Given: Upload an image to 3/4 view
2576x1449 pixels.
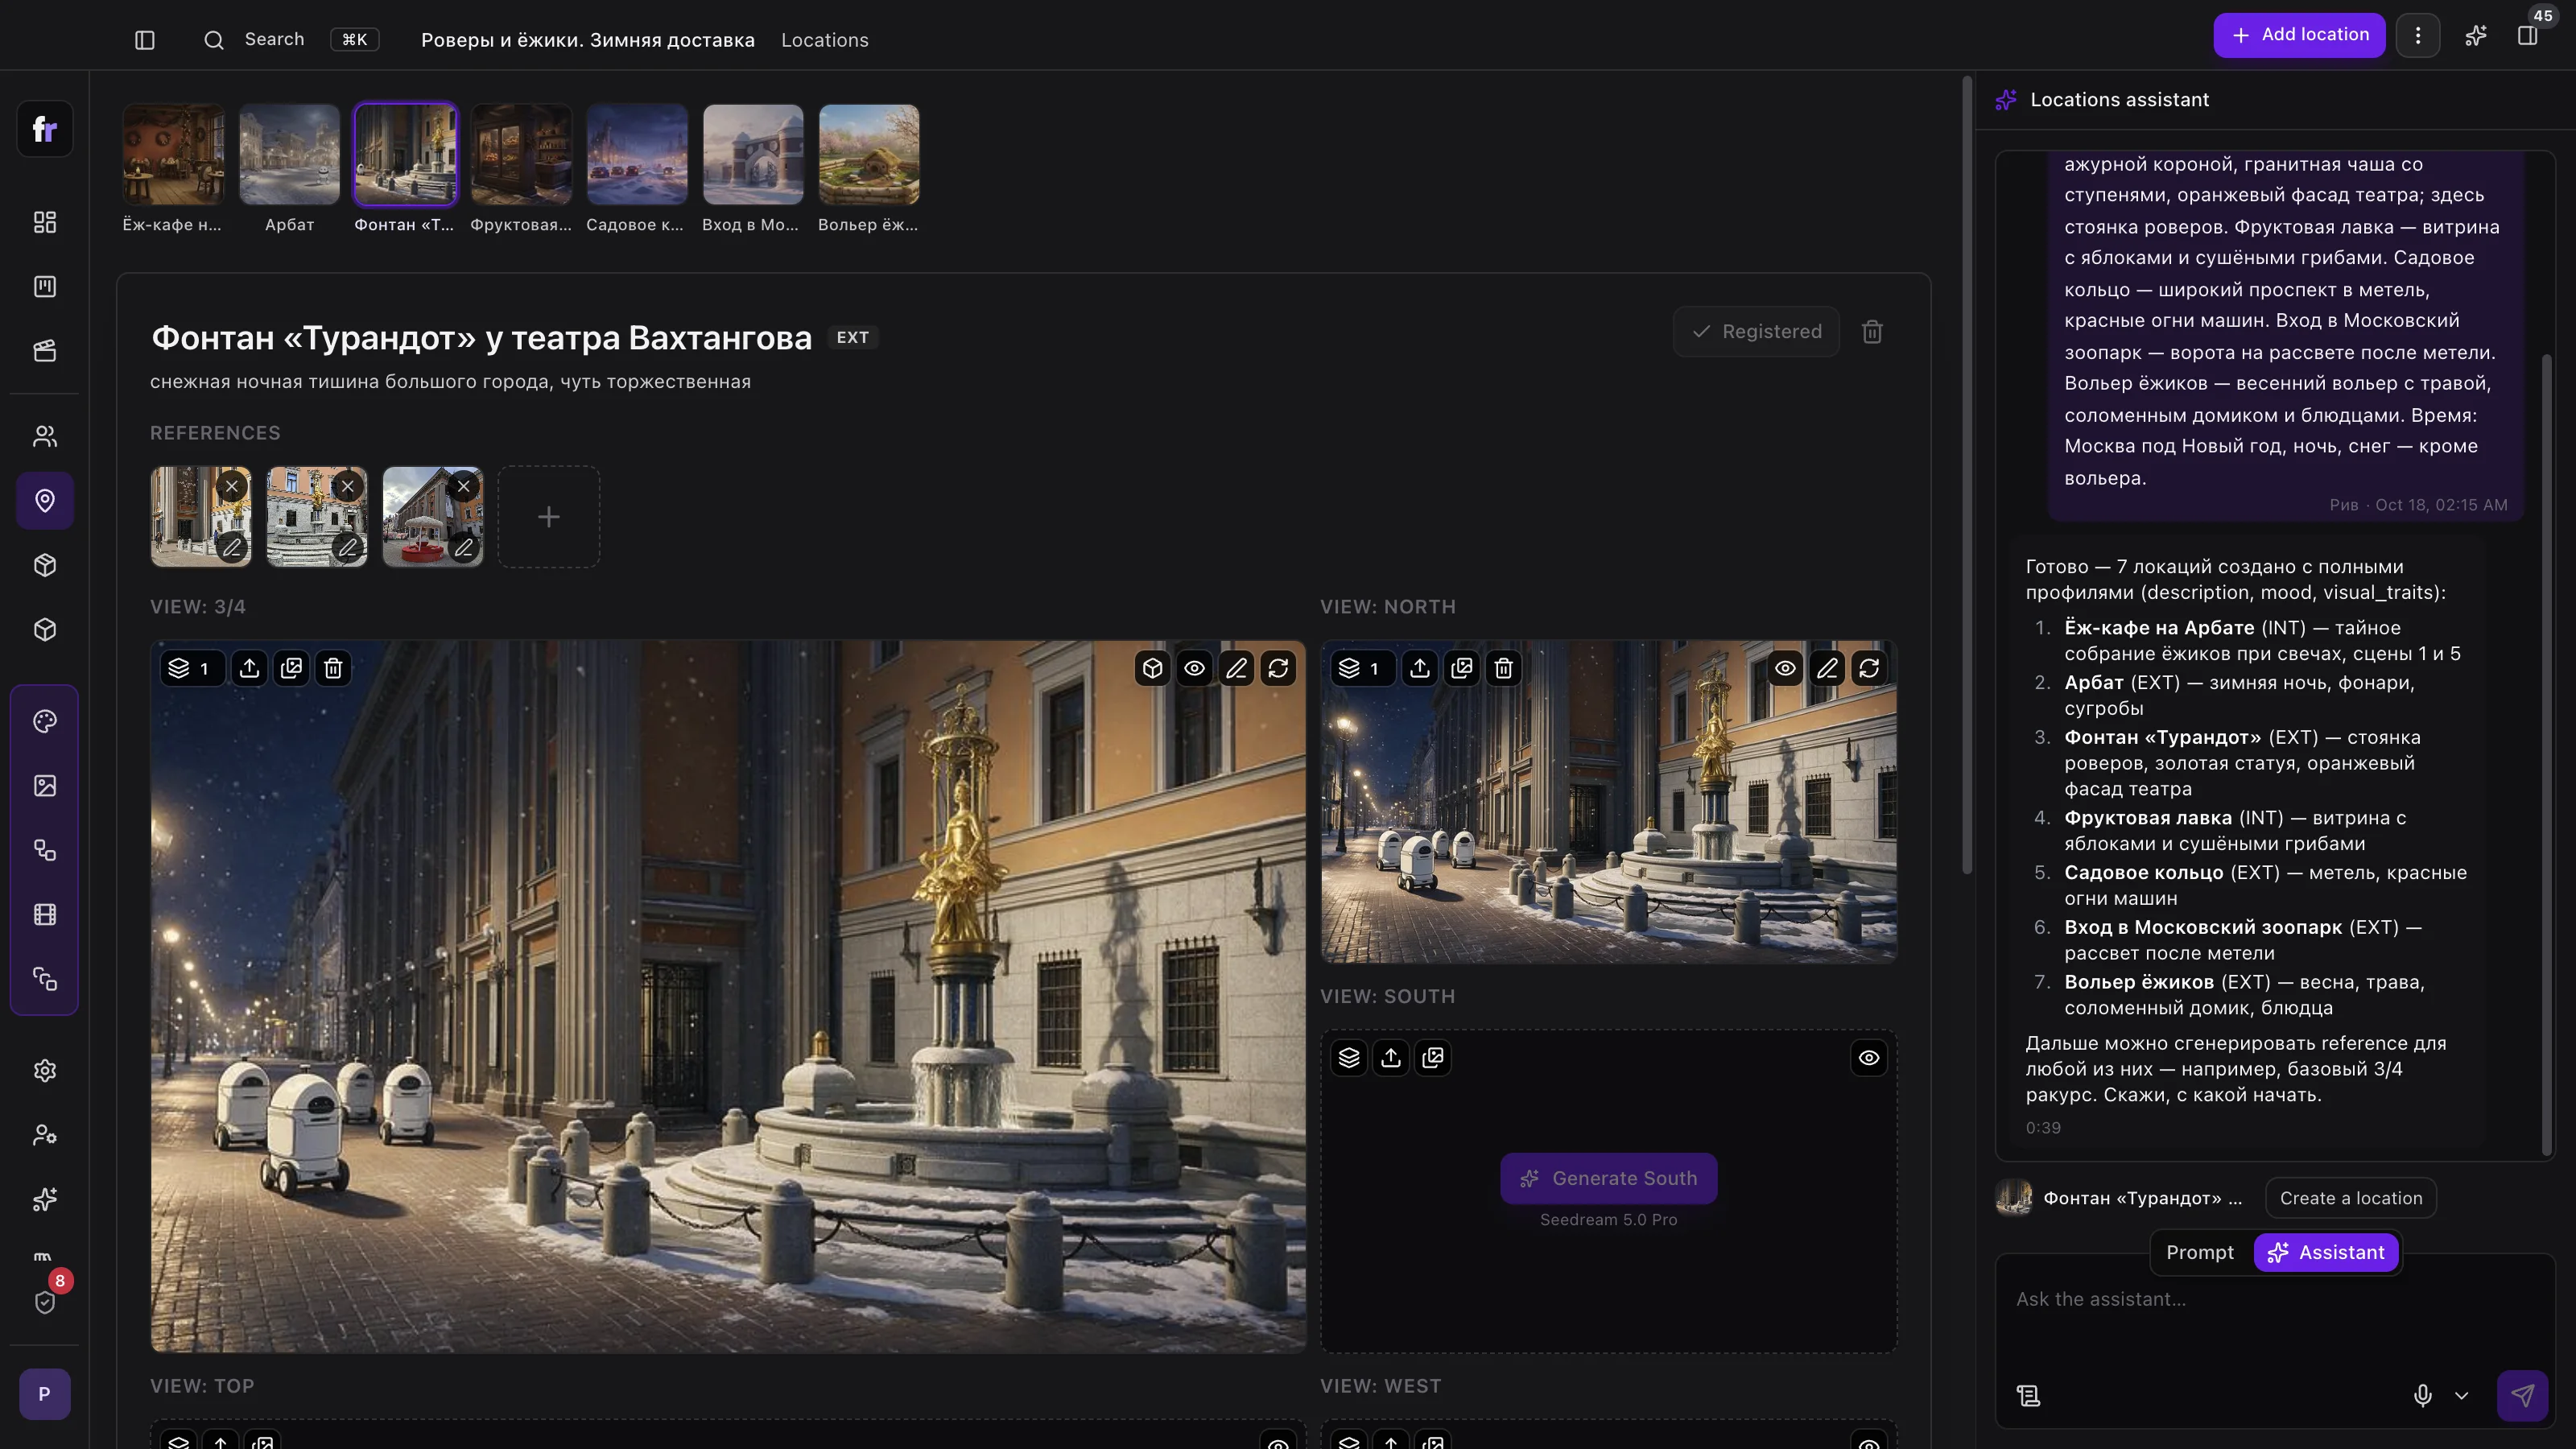Looking at the screenshot, I should (250, 668).
